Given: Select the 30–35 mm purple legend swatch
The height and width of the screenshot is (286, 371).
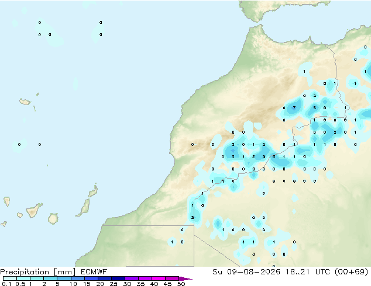Looking at the screenshot, I should pos(131,278).
